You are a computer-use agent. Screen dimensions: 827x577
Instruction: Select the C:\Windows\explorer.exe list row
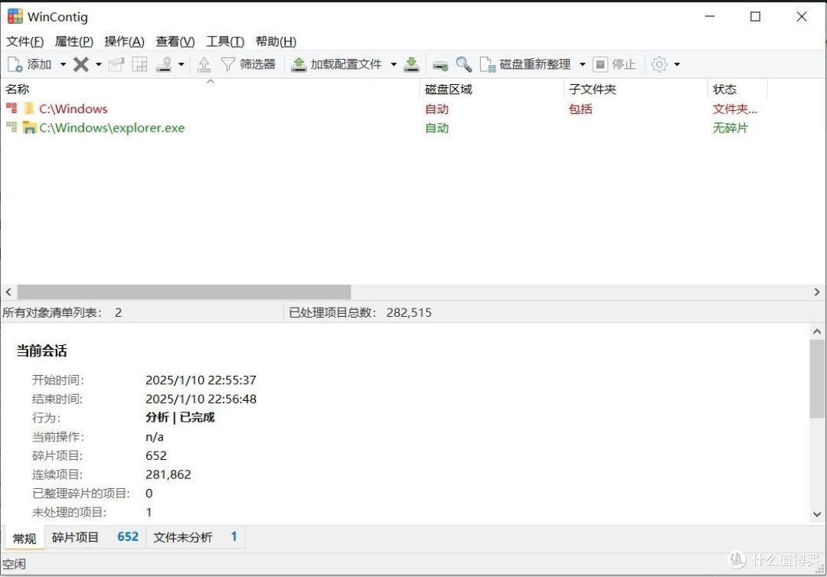[x=385, y=128]
